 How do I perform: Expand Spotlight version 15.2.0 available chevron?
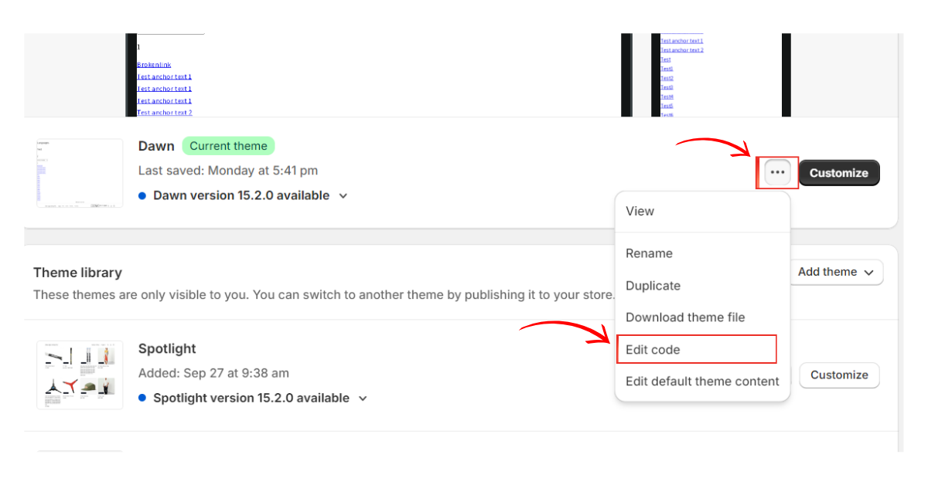click(363, 399)
